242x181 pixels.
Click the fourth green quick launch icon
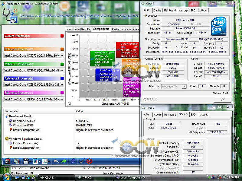pos(33,177)
